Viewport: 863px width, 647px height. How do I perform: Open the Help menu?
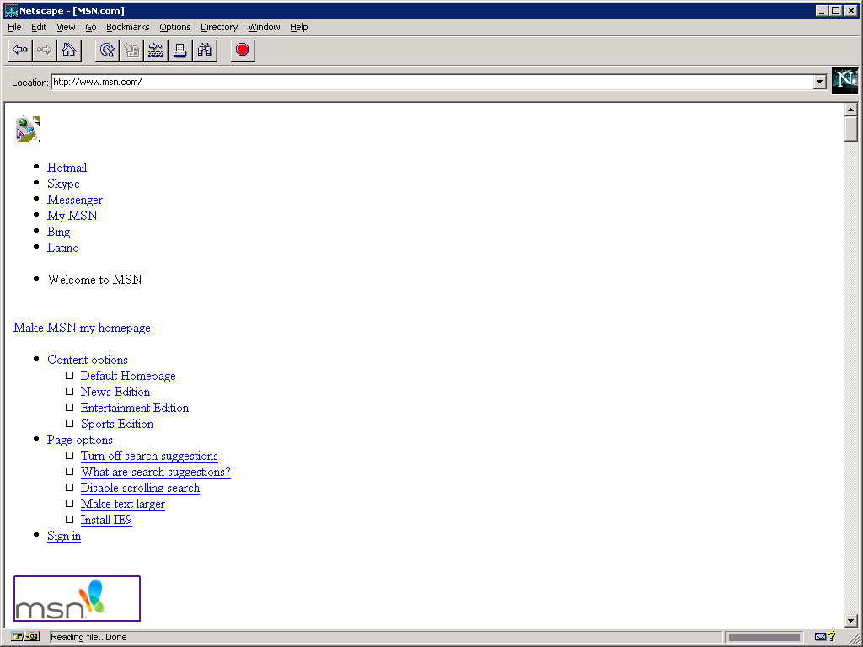(x=299, y=27)
